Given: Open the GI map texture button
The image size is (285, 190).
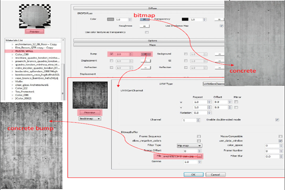Looking at the screenshot, I should (219, 61).
